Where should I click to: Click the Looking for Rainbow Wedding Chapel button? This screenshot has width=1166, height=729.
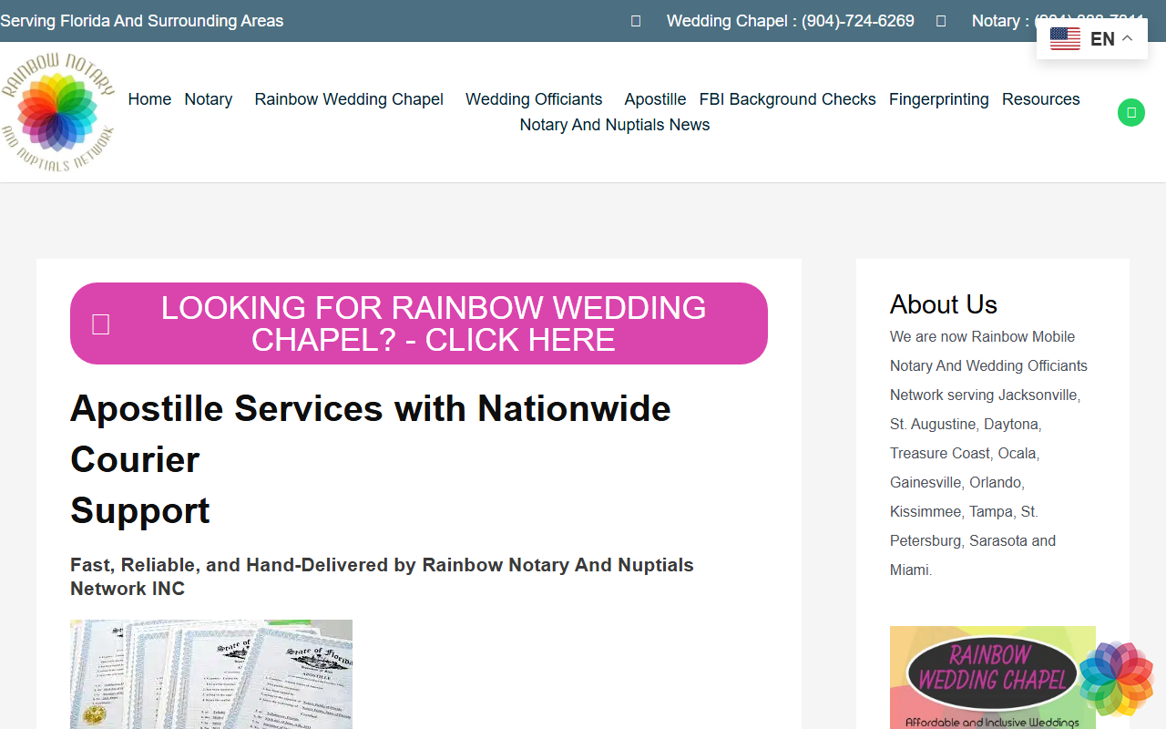coord(419,323)
